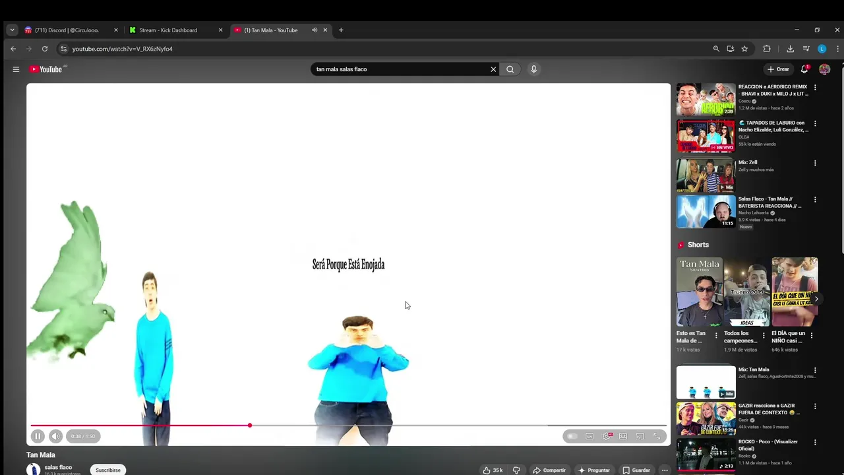Open the Chrome profile L avatar
Image resolution: width=844 pixels, height=475 pixels.
click(x=822, y=49)
